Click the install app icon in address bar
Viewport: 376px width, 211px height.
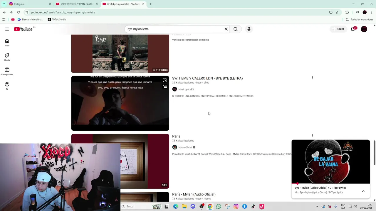[x=331, y=12]
